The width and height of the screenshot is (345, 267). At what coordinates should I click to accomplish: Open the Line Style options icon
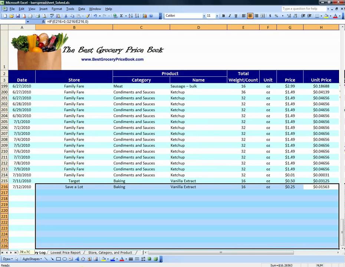pyautogui.click(x=131, y=259)
